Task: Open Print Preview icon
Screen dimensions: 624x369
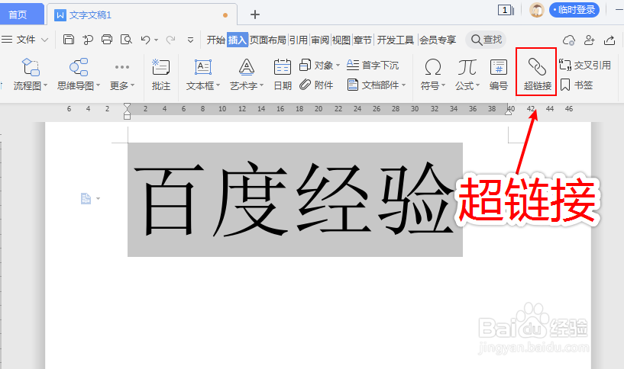Action: 126,40
